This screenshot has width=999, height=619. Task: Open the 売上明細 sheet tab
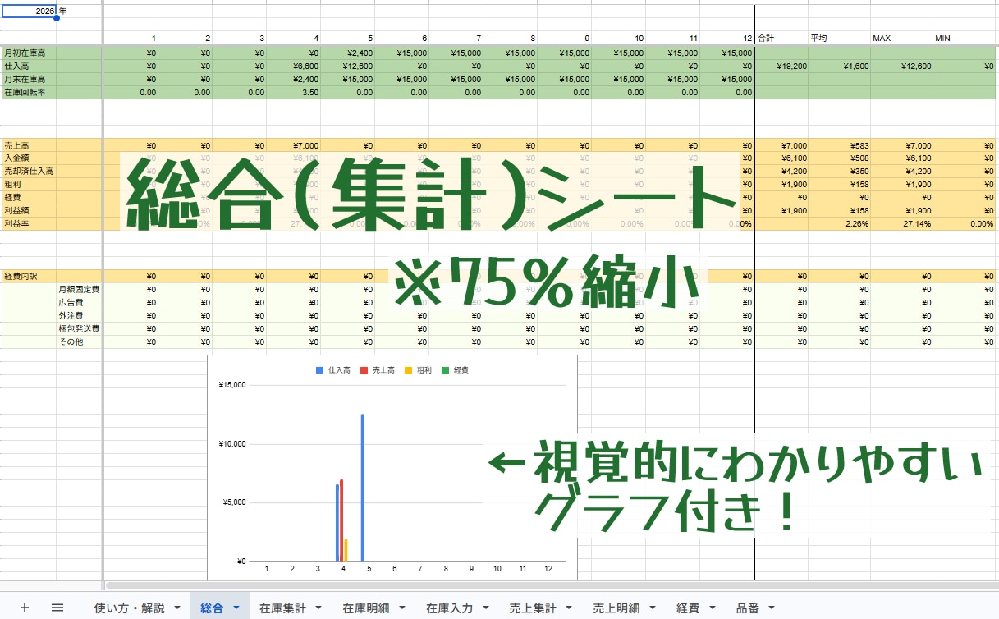(616, 608)
